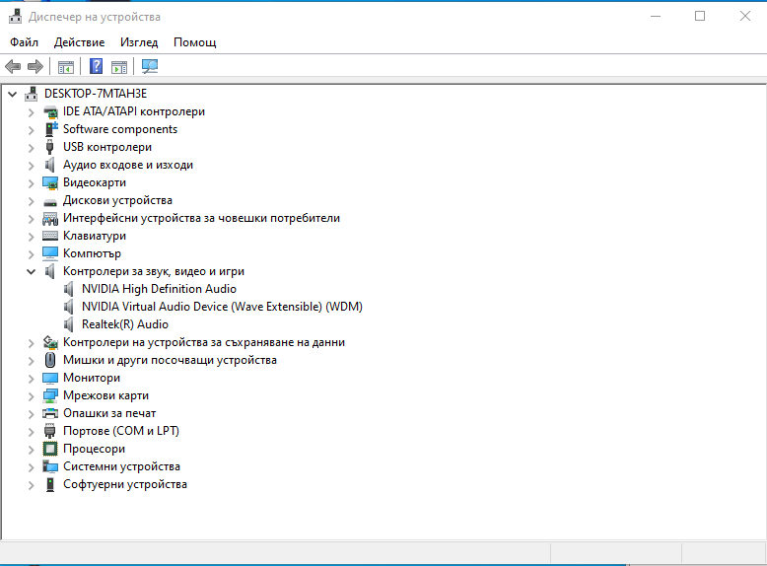Select the Софтуерни устройства label
The image size is (767, 566).
click(x=125, y=484)
